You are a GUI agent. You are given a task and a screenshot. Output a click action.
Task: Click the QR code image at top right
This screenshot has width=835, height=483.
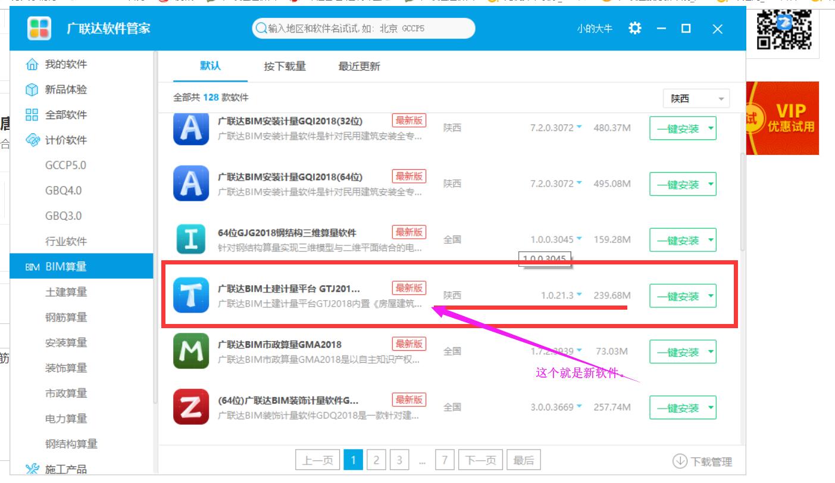(x=784, y=29)
